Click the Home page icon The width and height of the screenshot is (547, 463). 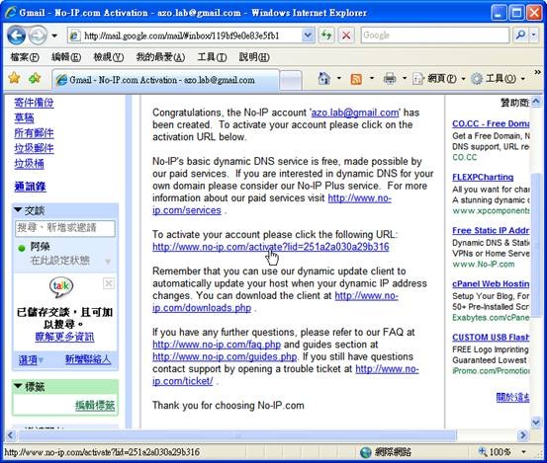tap(324, 79)
